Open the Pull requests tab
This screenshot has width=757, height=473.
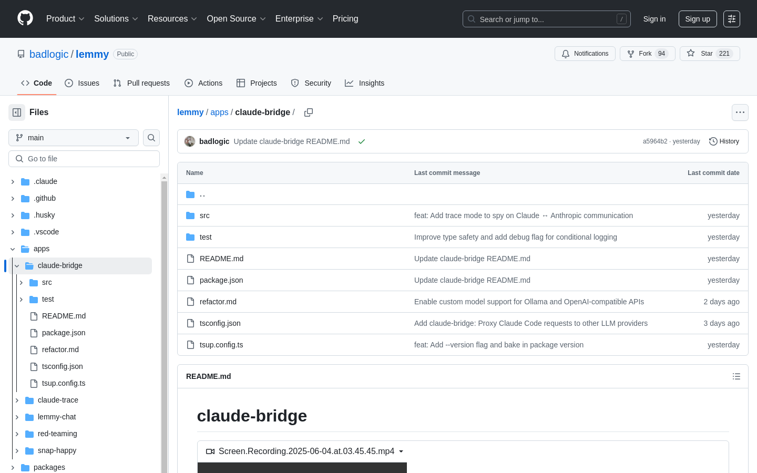click(141, 83)
